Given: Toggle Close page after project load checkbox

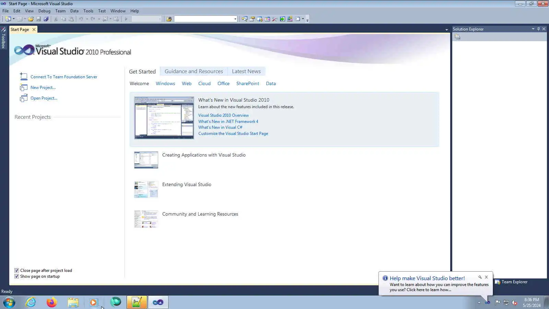Looking at the screenshot, I should (16, 271).
